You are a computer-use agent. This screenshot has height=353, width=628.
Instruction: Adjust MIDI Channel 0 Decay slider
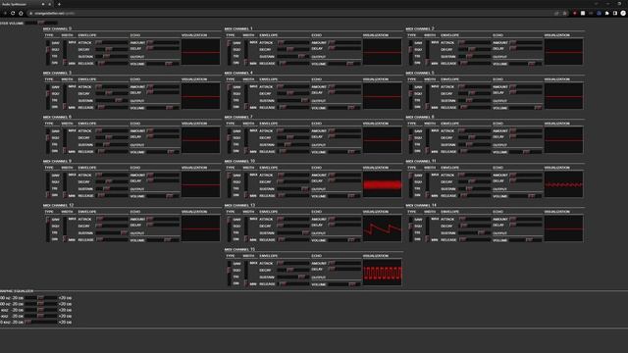(112, 49)
